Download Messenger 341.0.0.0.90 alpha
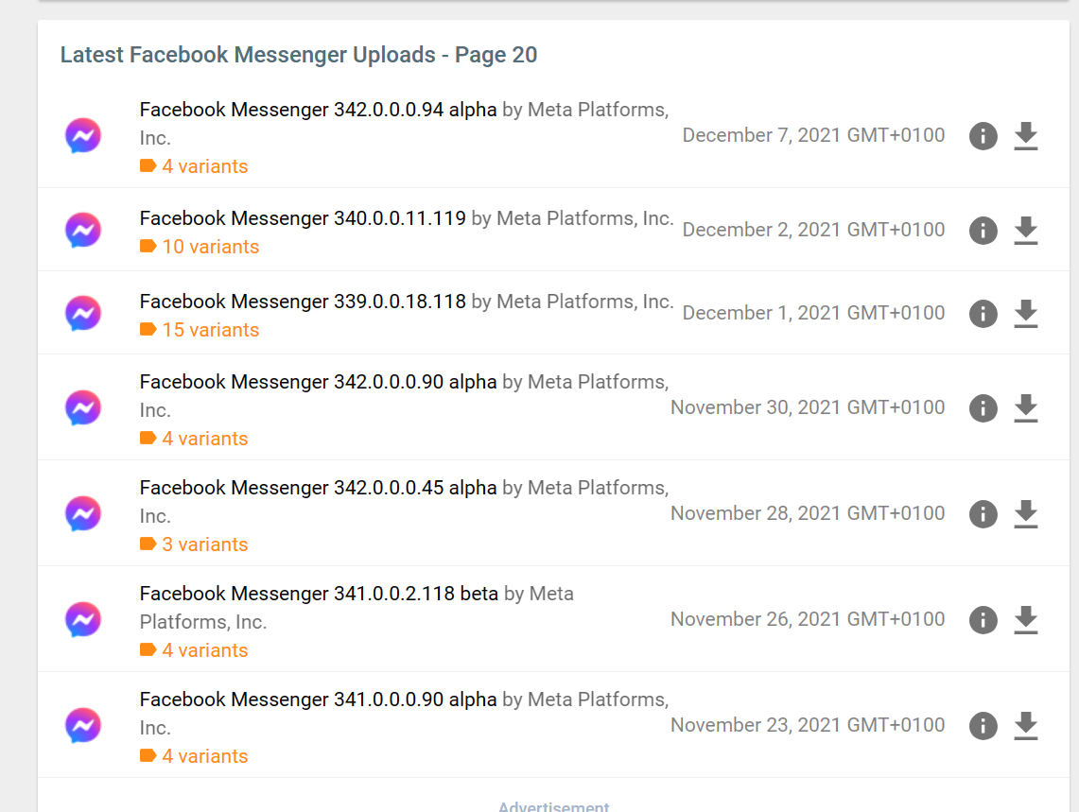1079x812 pixels. pos(1025,726)
